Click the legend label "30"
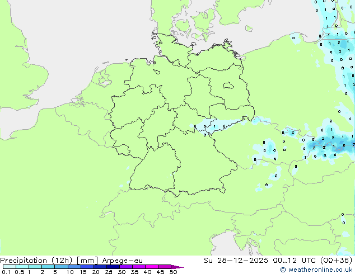 coord(122,272)
